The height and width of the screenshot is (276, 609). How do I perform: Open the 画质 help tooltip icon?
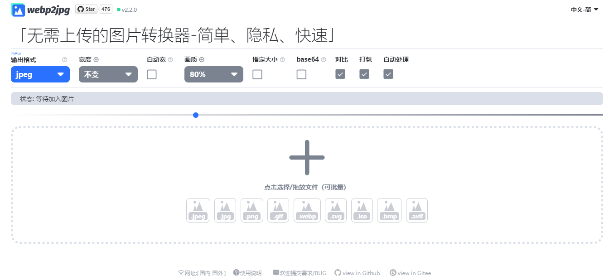202,59
